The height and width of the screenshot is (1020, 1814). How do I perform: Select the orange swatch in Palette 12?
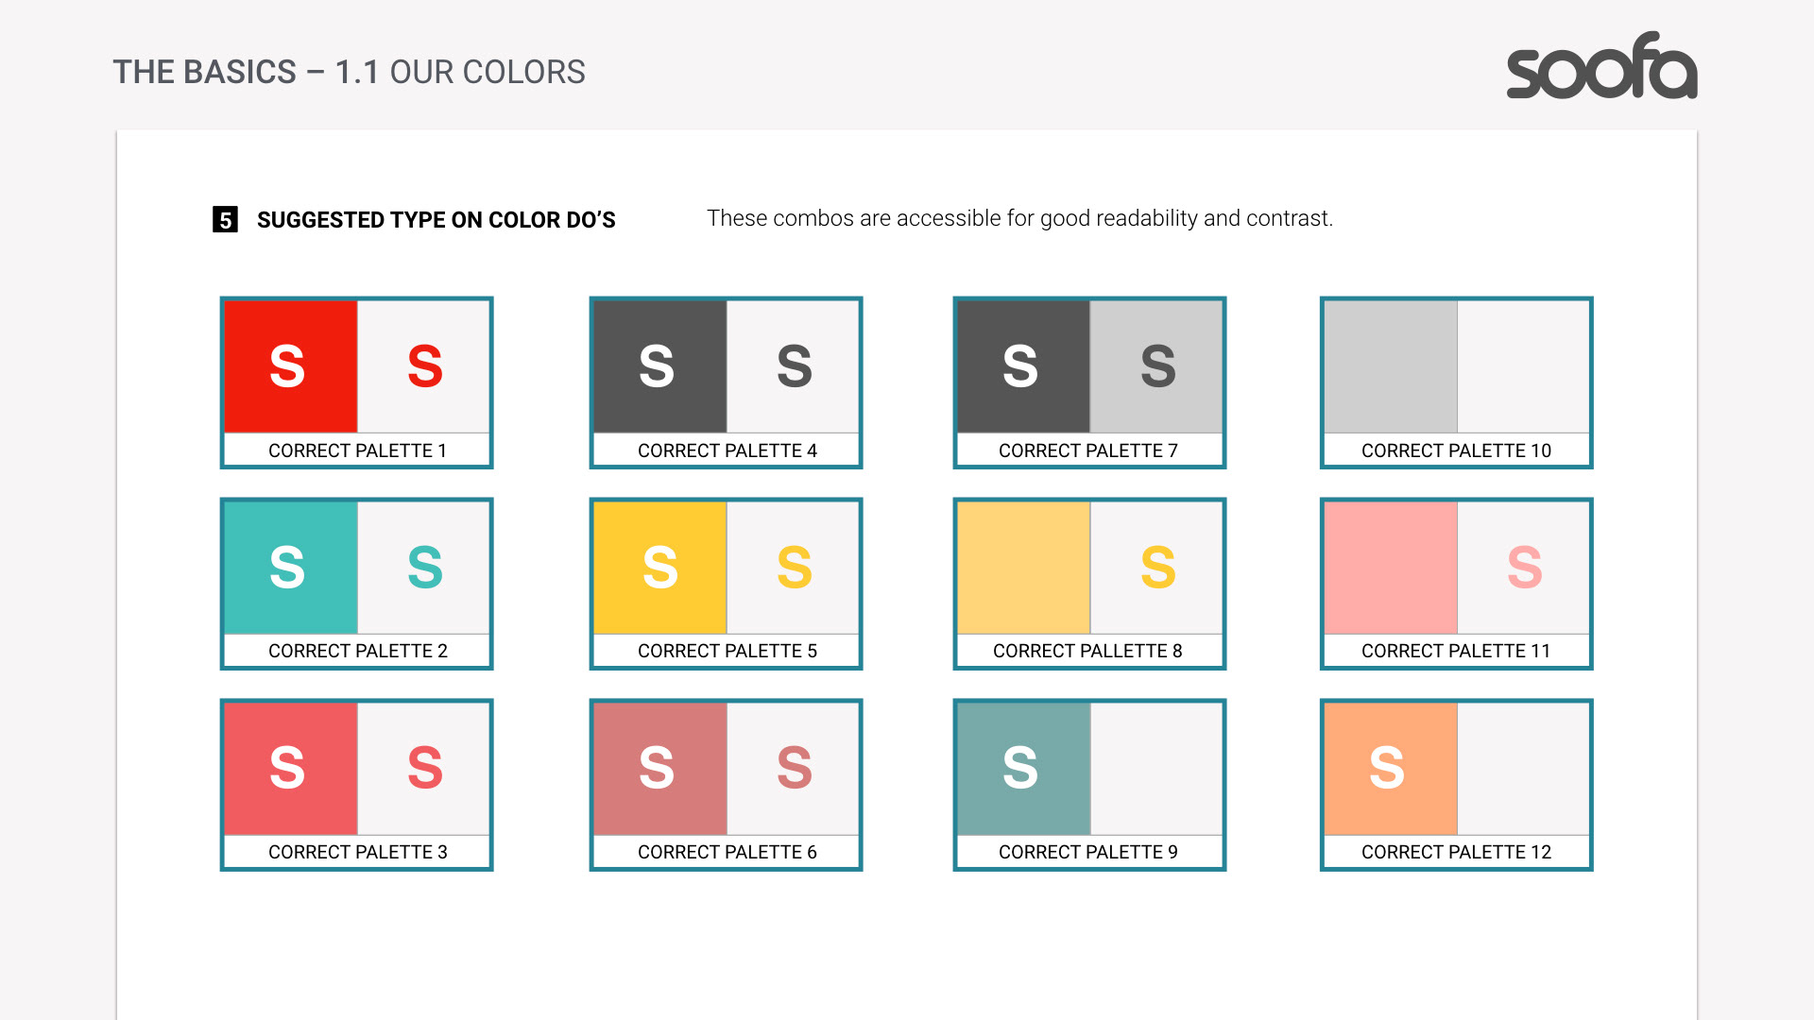pos(1390,768)
